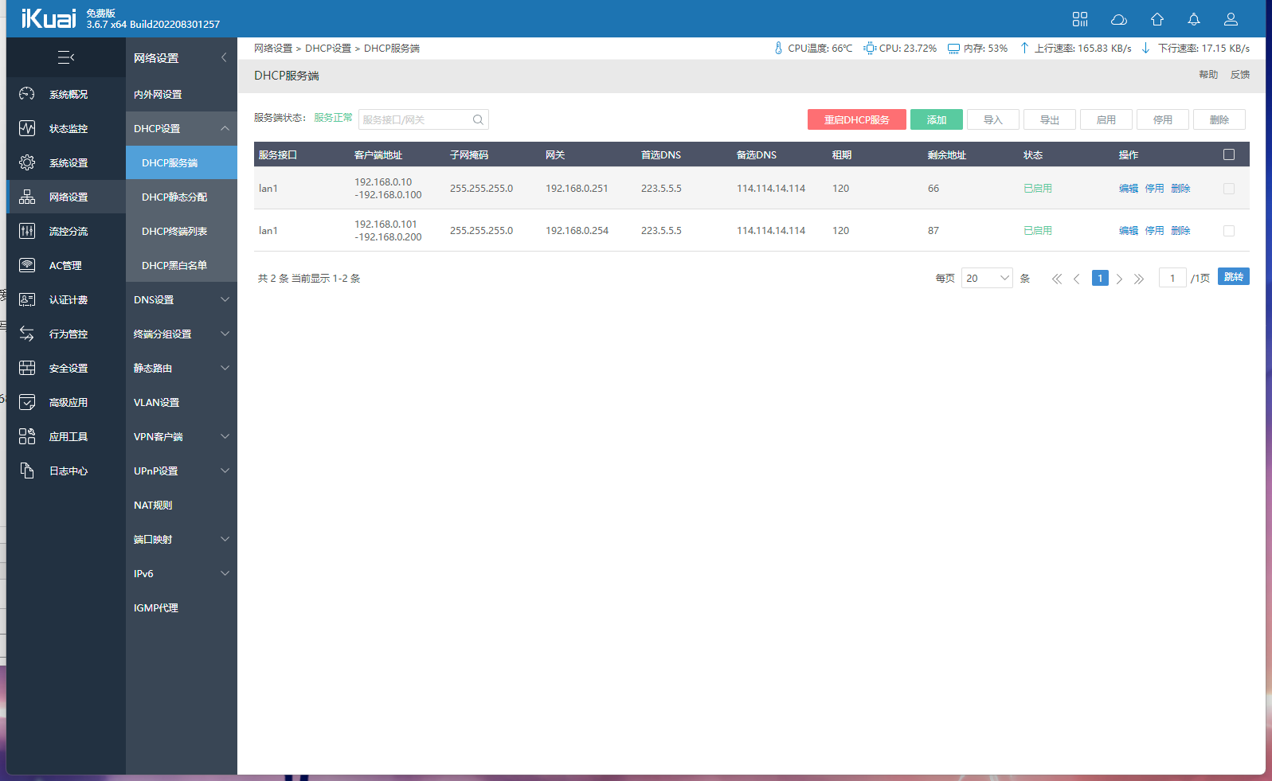1272x781 pixels.
Task: Click the blue 跳转 button
Action: coord(1233,276)
